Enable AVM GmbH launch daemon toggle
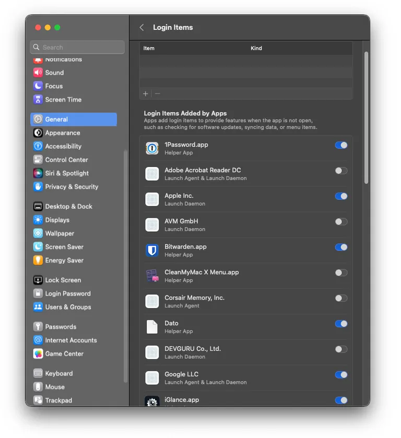 click(x=341, y=222)
